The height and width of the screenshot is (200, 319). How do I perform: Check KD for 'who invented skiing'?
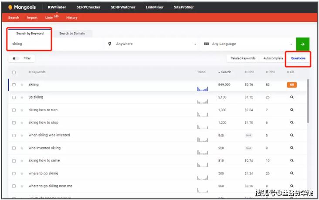[292, 148]
